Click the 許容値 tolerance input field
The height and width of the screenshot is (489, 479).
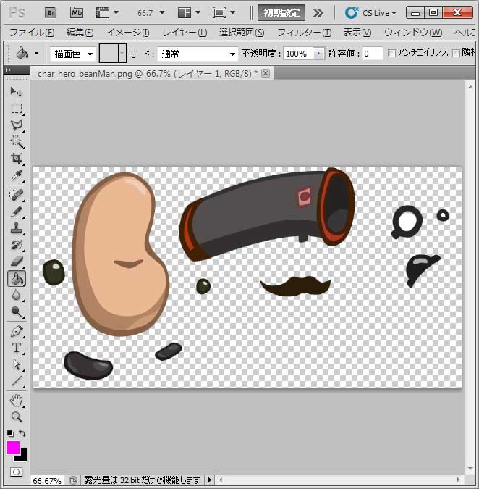coord(372,54)
